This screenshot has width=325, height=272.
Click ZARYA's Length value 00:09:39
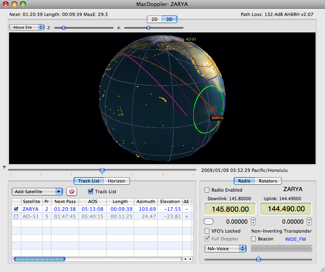tap(121, 209)
